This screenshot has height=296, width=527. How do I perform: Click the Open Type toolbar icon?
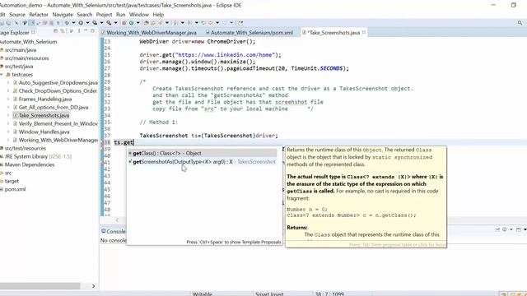146,23
